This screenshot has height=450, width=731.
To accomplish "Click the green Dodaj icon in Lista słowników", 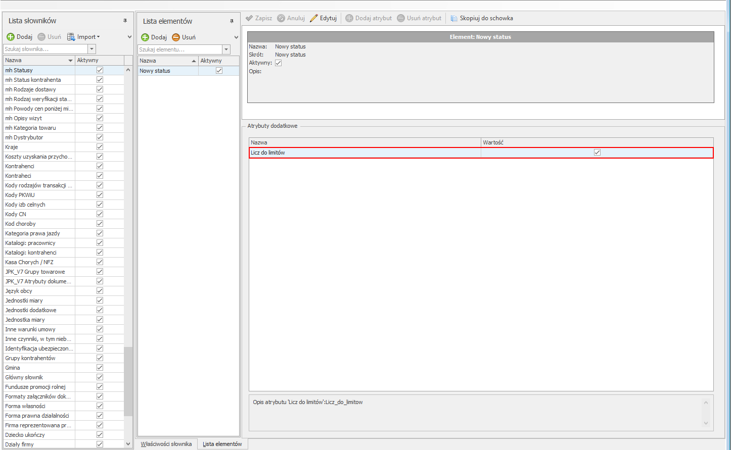I will 11,37.
